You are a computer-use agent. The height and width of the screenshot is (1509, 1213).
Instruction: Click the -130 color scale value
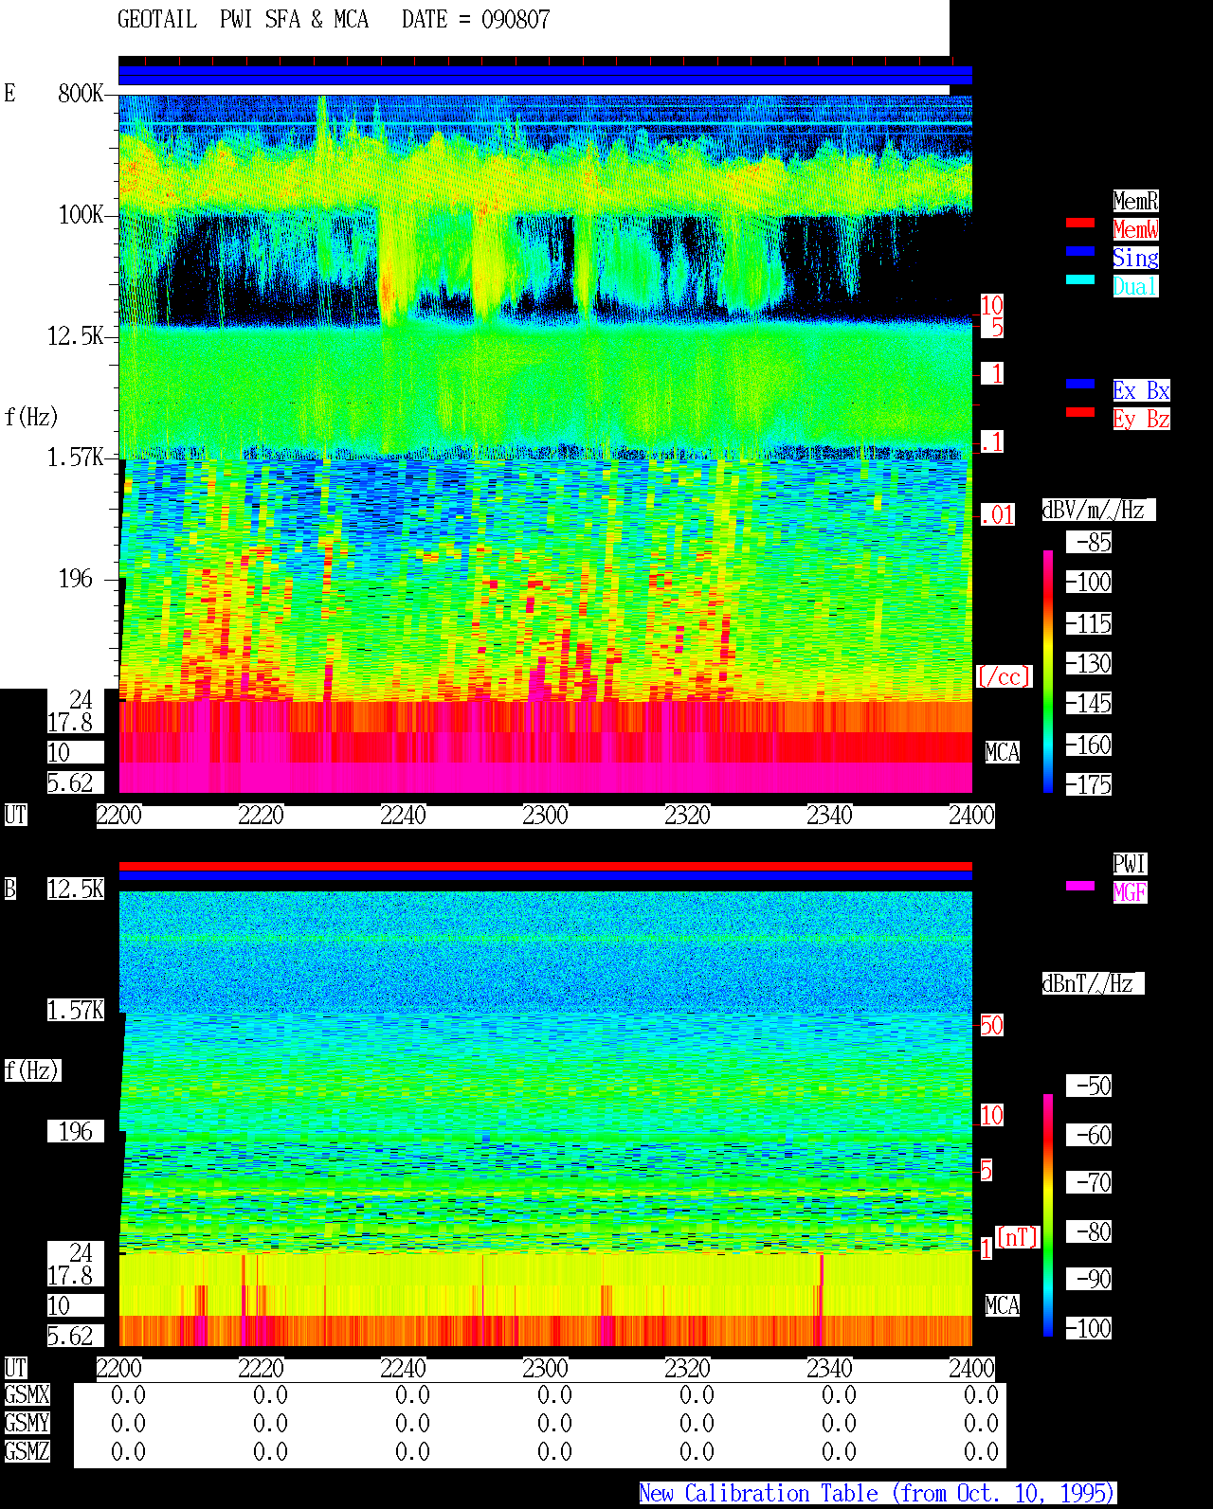click(x=1089, y=663)
